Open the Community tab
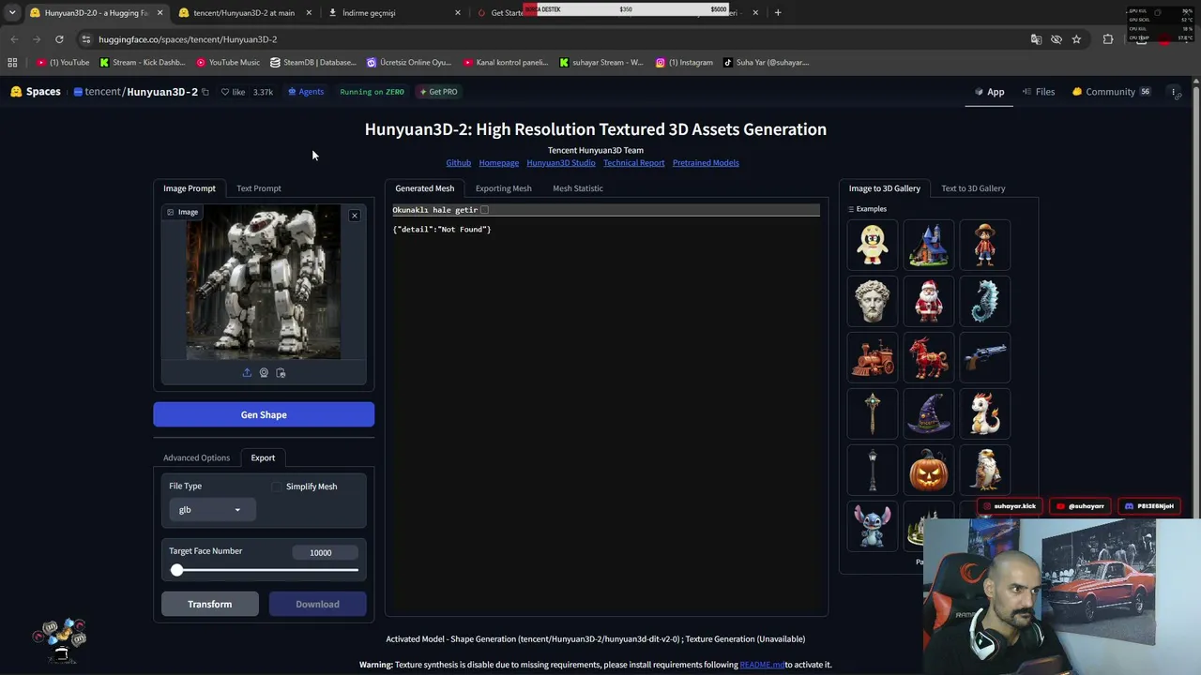Screen dimensions: 1201x675 1111,92
